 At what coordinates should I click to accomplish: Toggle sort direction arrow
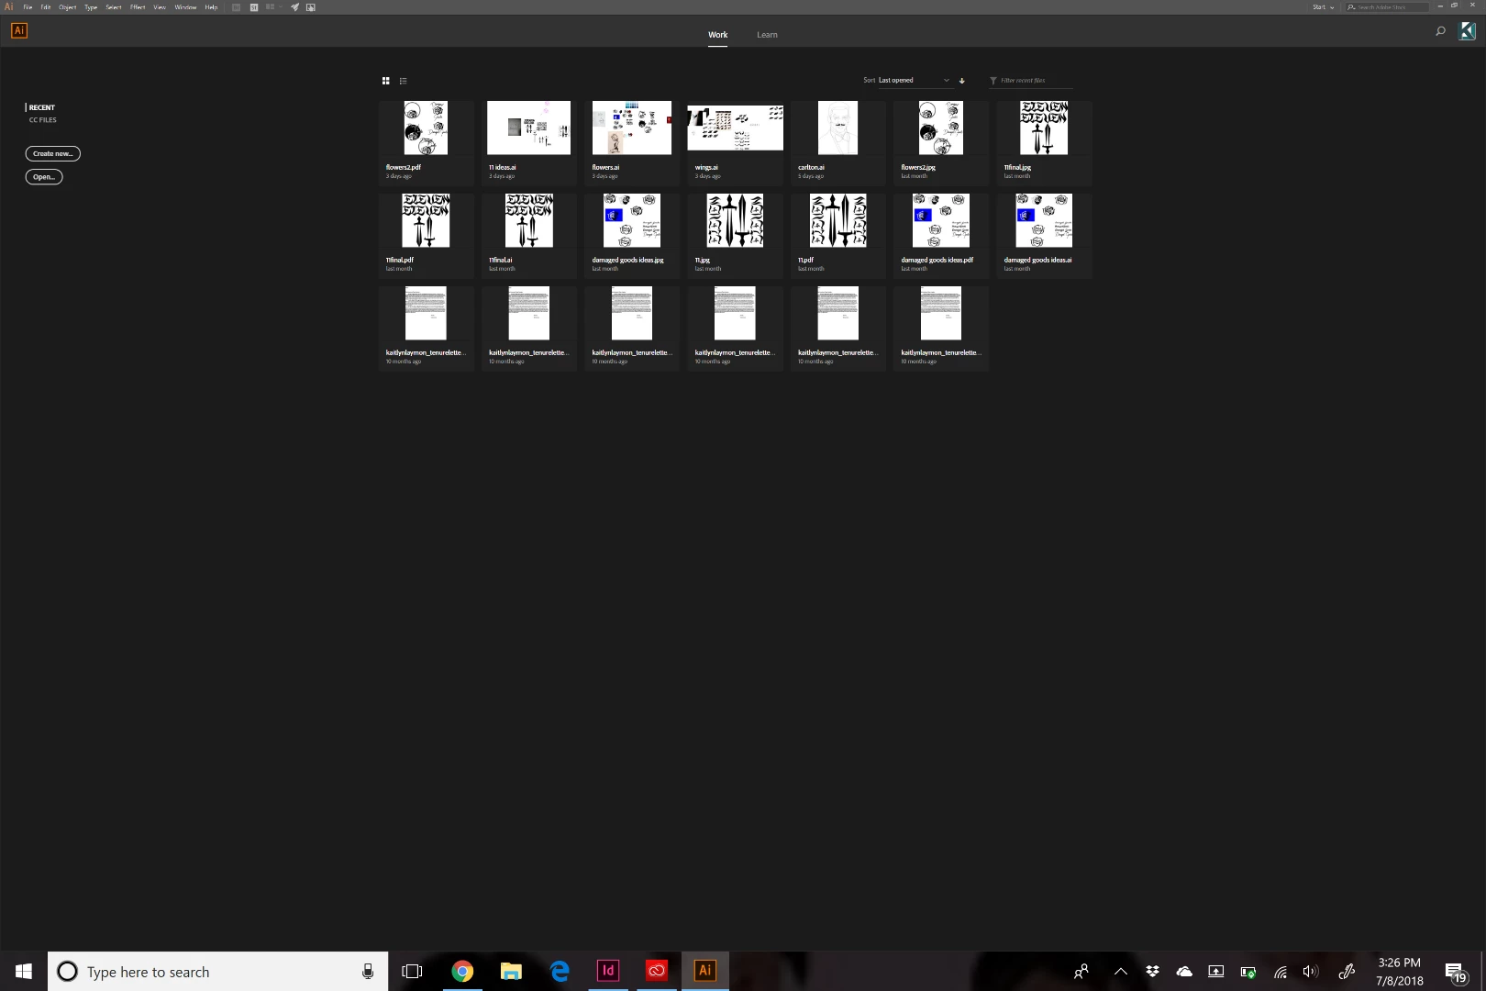pos(961,81)
